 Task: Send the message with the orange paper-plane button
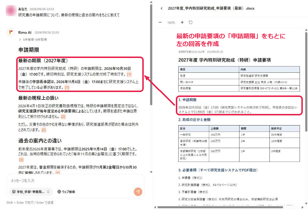[x=138, y=192]
